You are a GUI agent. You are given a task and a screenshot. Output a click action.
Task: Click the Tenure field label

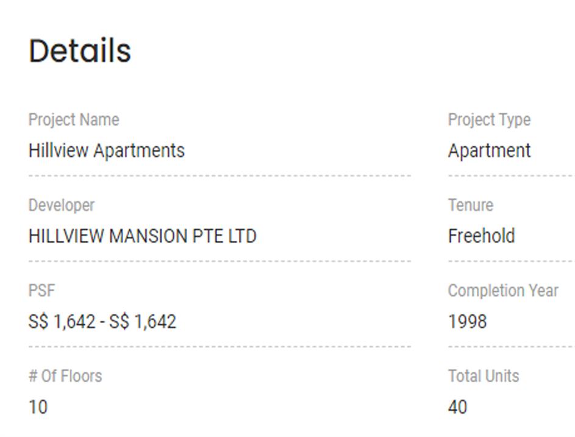(x=470, y=205)
